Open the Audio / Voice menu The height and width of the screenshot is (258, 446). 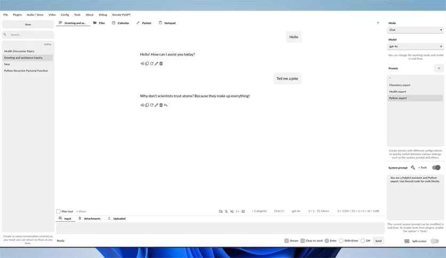pos(35,15)
